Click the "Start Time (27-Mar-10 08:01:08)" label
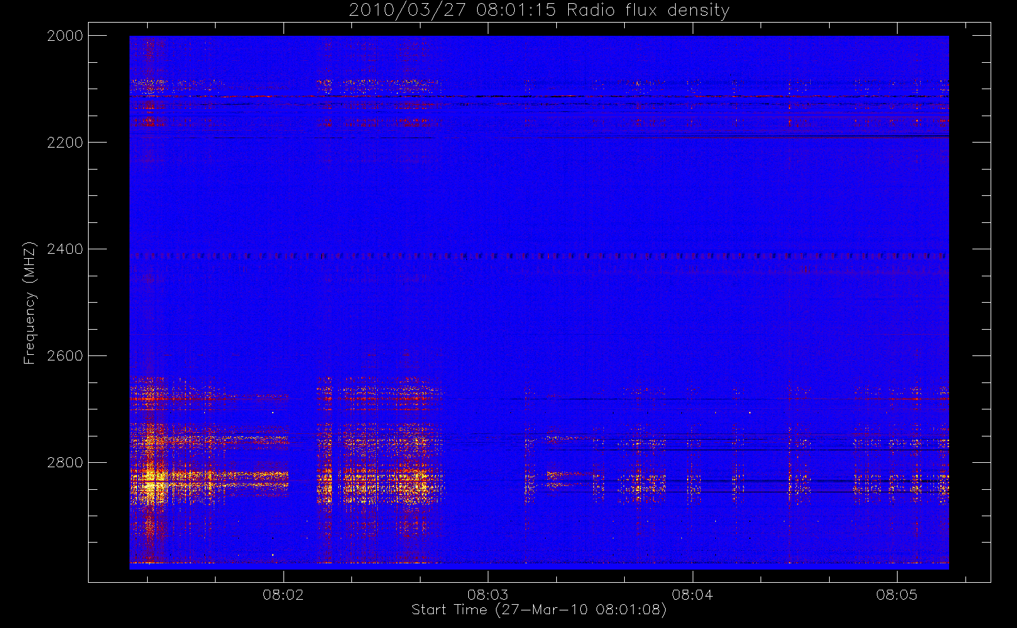 coord(539,610)
